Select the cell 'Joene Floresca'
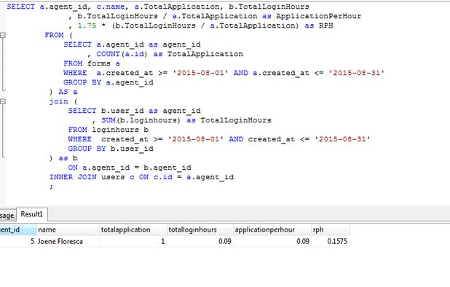The width and height of the screenshot is (450, 287). tap(68, 241)
